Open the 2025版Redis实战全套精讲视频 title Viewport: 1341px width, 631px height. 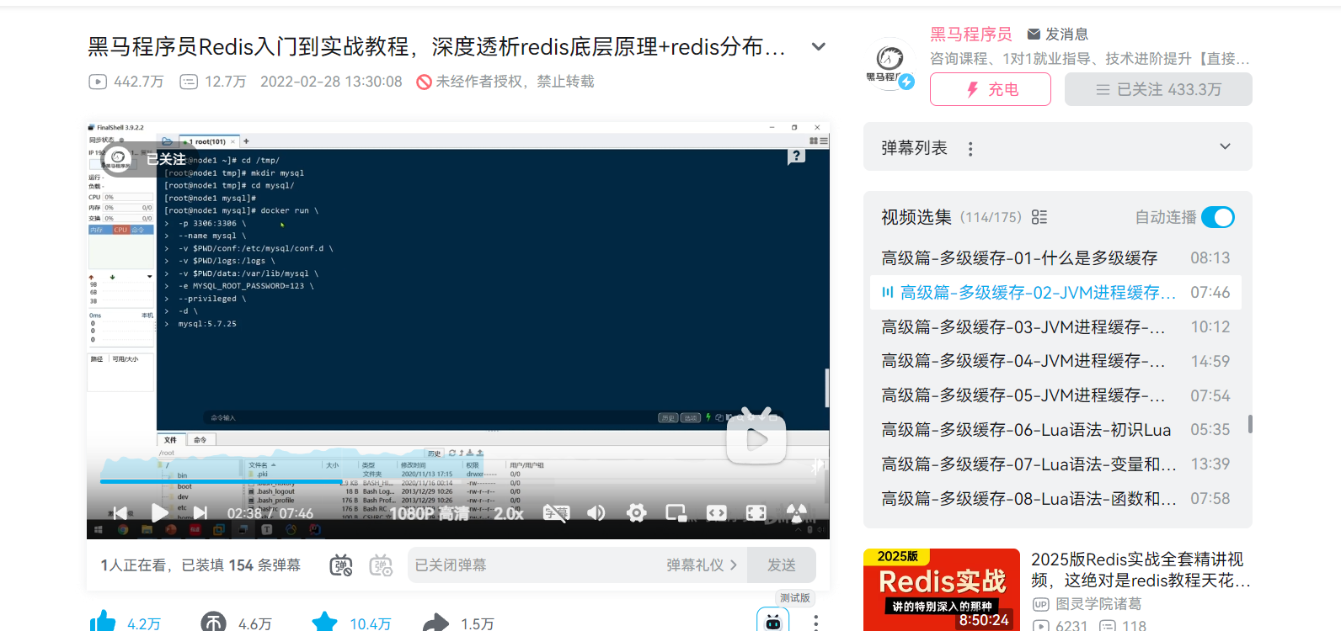(1141, 570)
